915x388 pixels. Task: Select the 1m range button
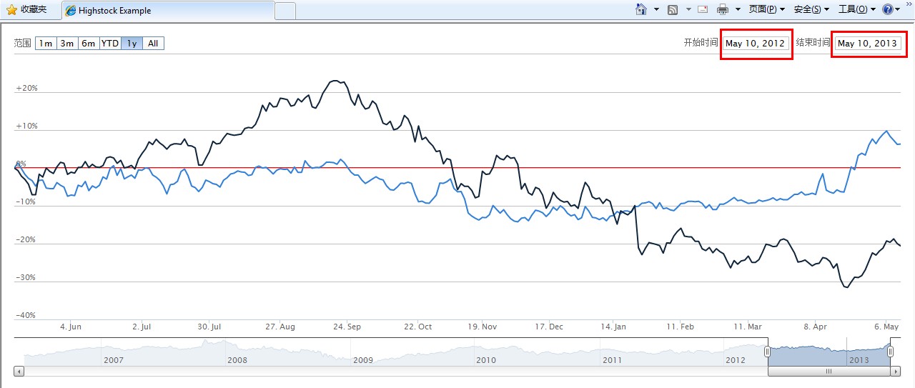tap(46, 44)
